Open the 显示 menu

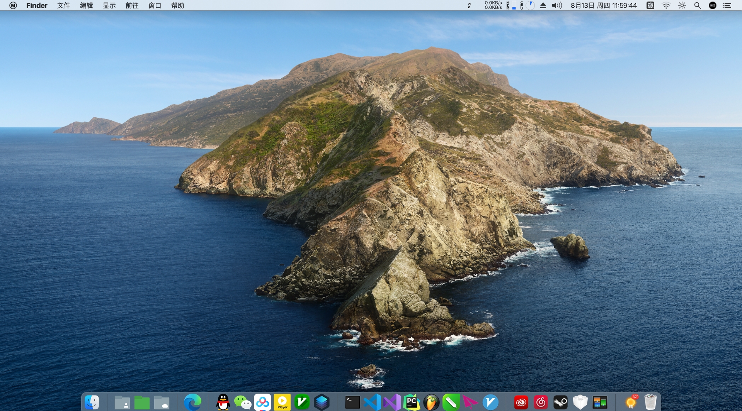[109, 5]
